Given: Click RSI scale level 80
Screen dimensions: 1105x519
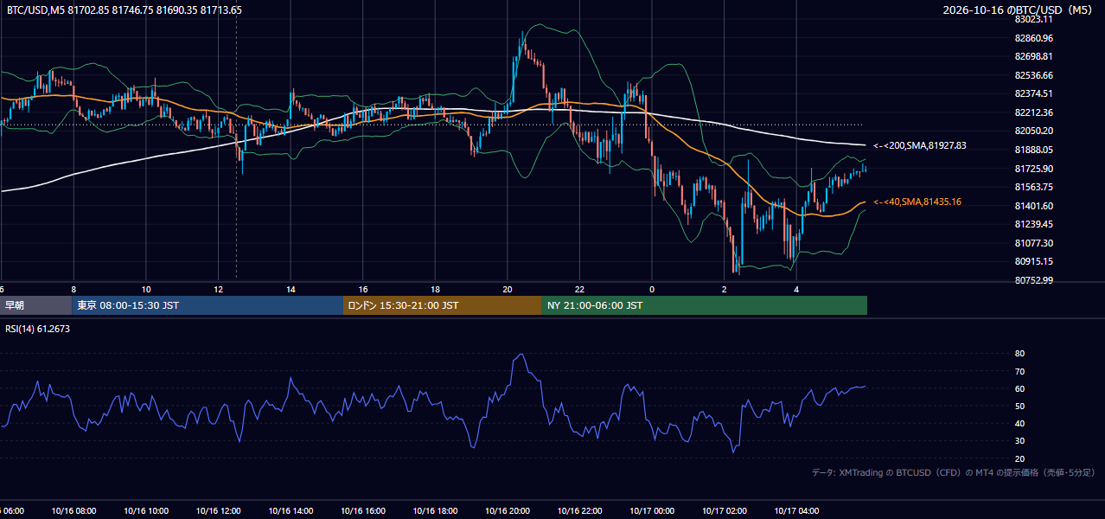Looking at the screenshot, I should pos(1020,354).
